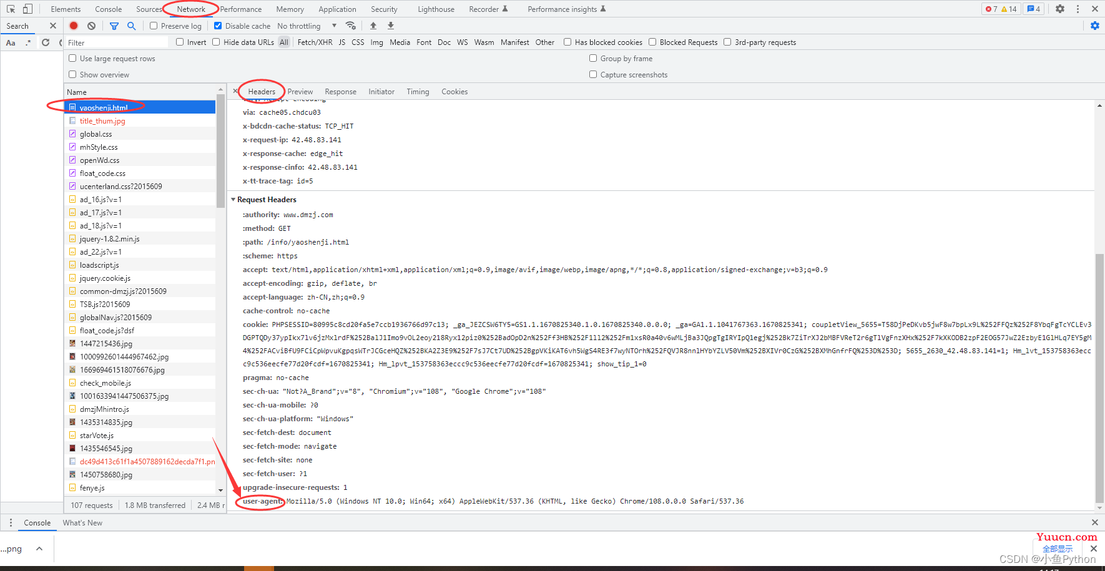Export HAR file download icon
Image resolution: width=1105 pixels, height=571 pixels.
tap(391, 26)
